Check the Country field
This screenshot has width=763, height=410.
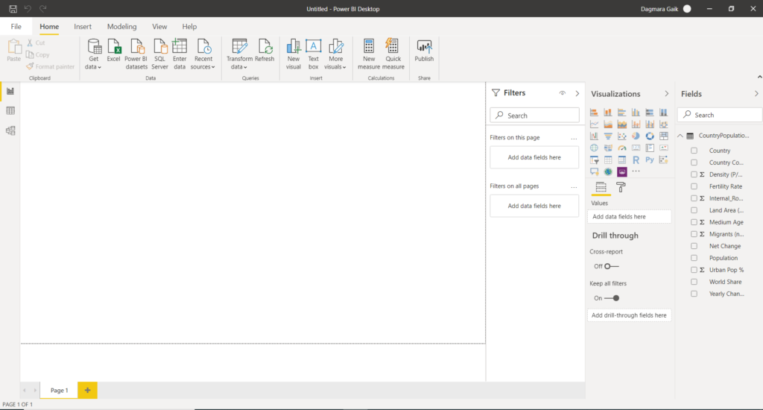tap(694, 151)
